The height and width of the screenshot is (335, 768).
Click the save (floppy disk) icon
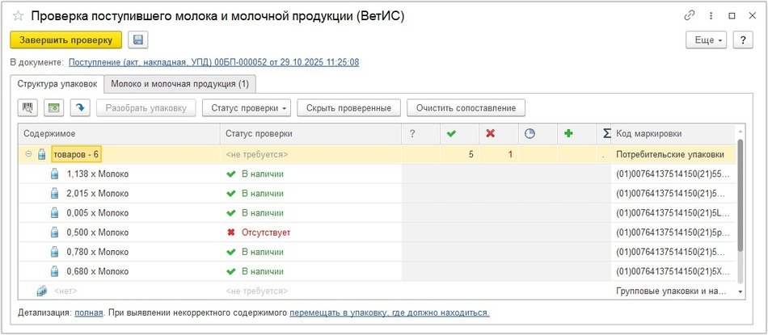pyautogui.click(x=137, y=40)
